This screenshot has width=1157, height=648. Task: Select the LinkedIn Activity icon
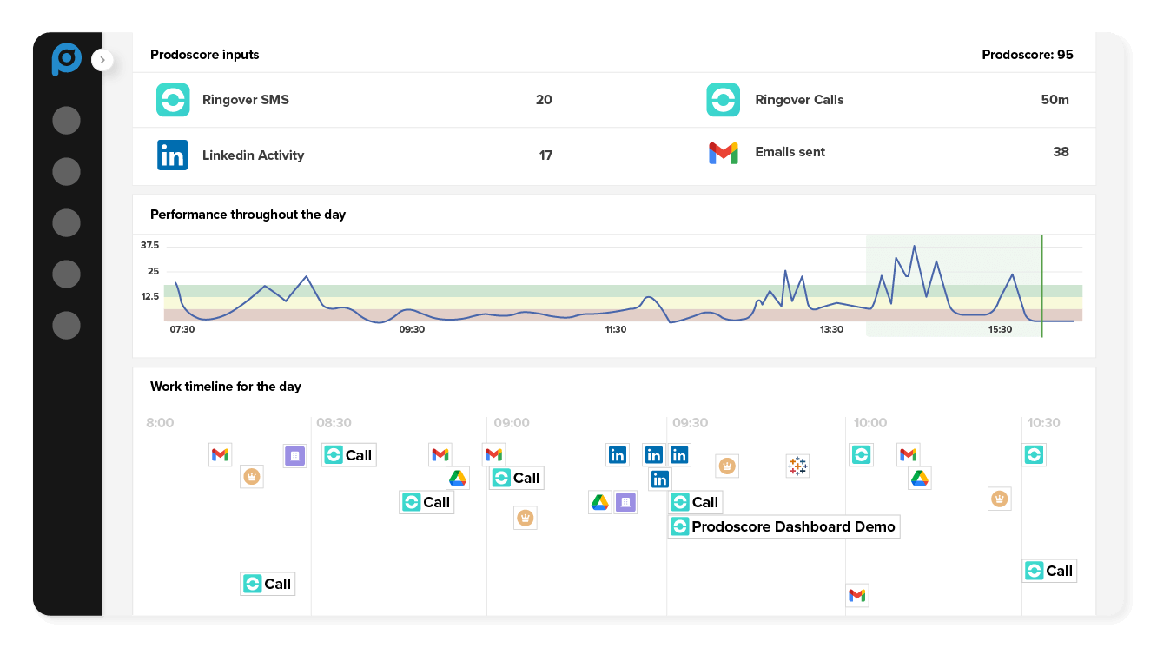173,155
